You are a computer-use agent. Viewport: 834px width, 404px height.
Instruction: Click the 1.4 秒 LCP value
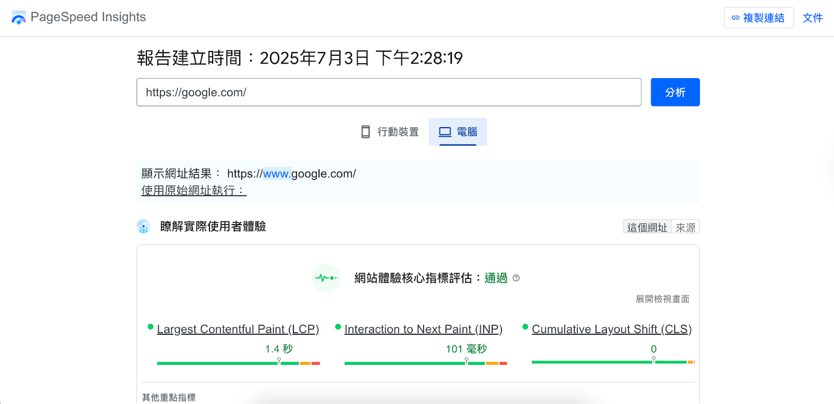click(279, 349)
